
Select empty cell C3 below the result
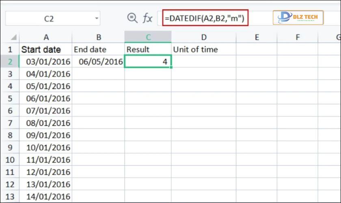click(x=148, y=74)
